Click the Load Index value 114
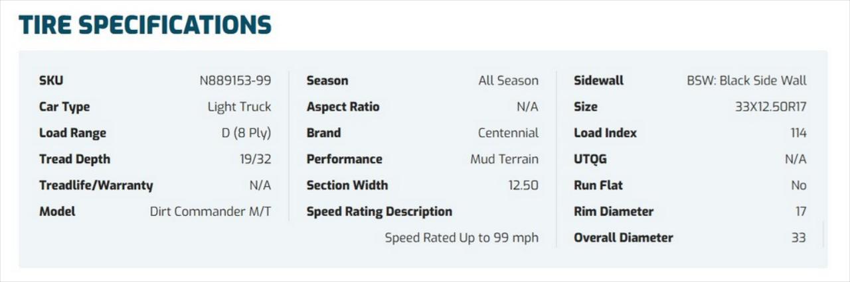 tap(798, 133)
